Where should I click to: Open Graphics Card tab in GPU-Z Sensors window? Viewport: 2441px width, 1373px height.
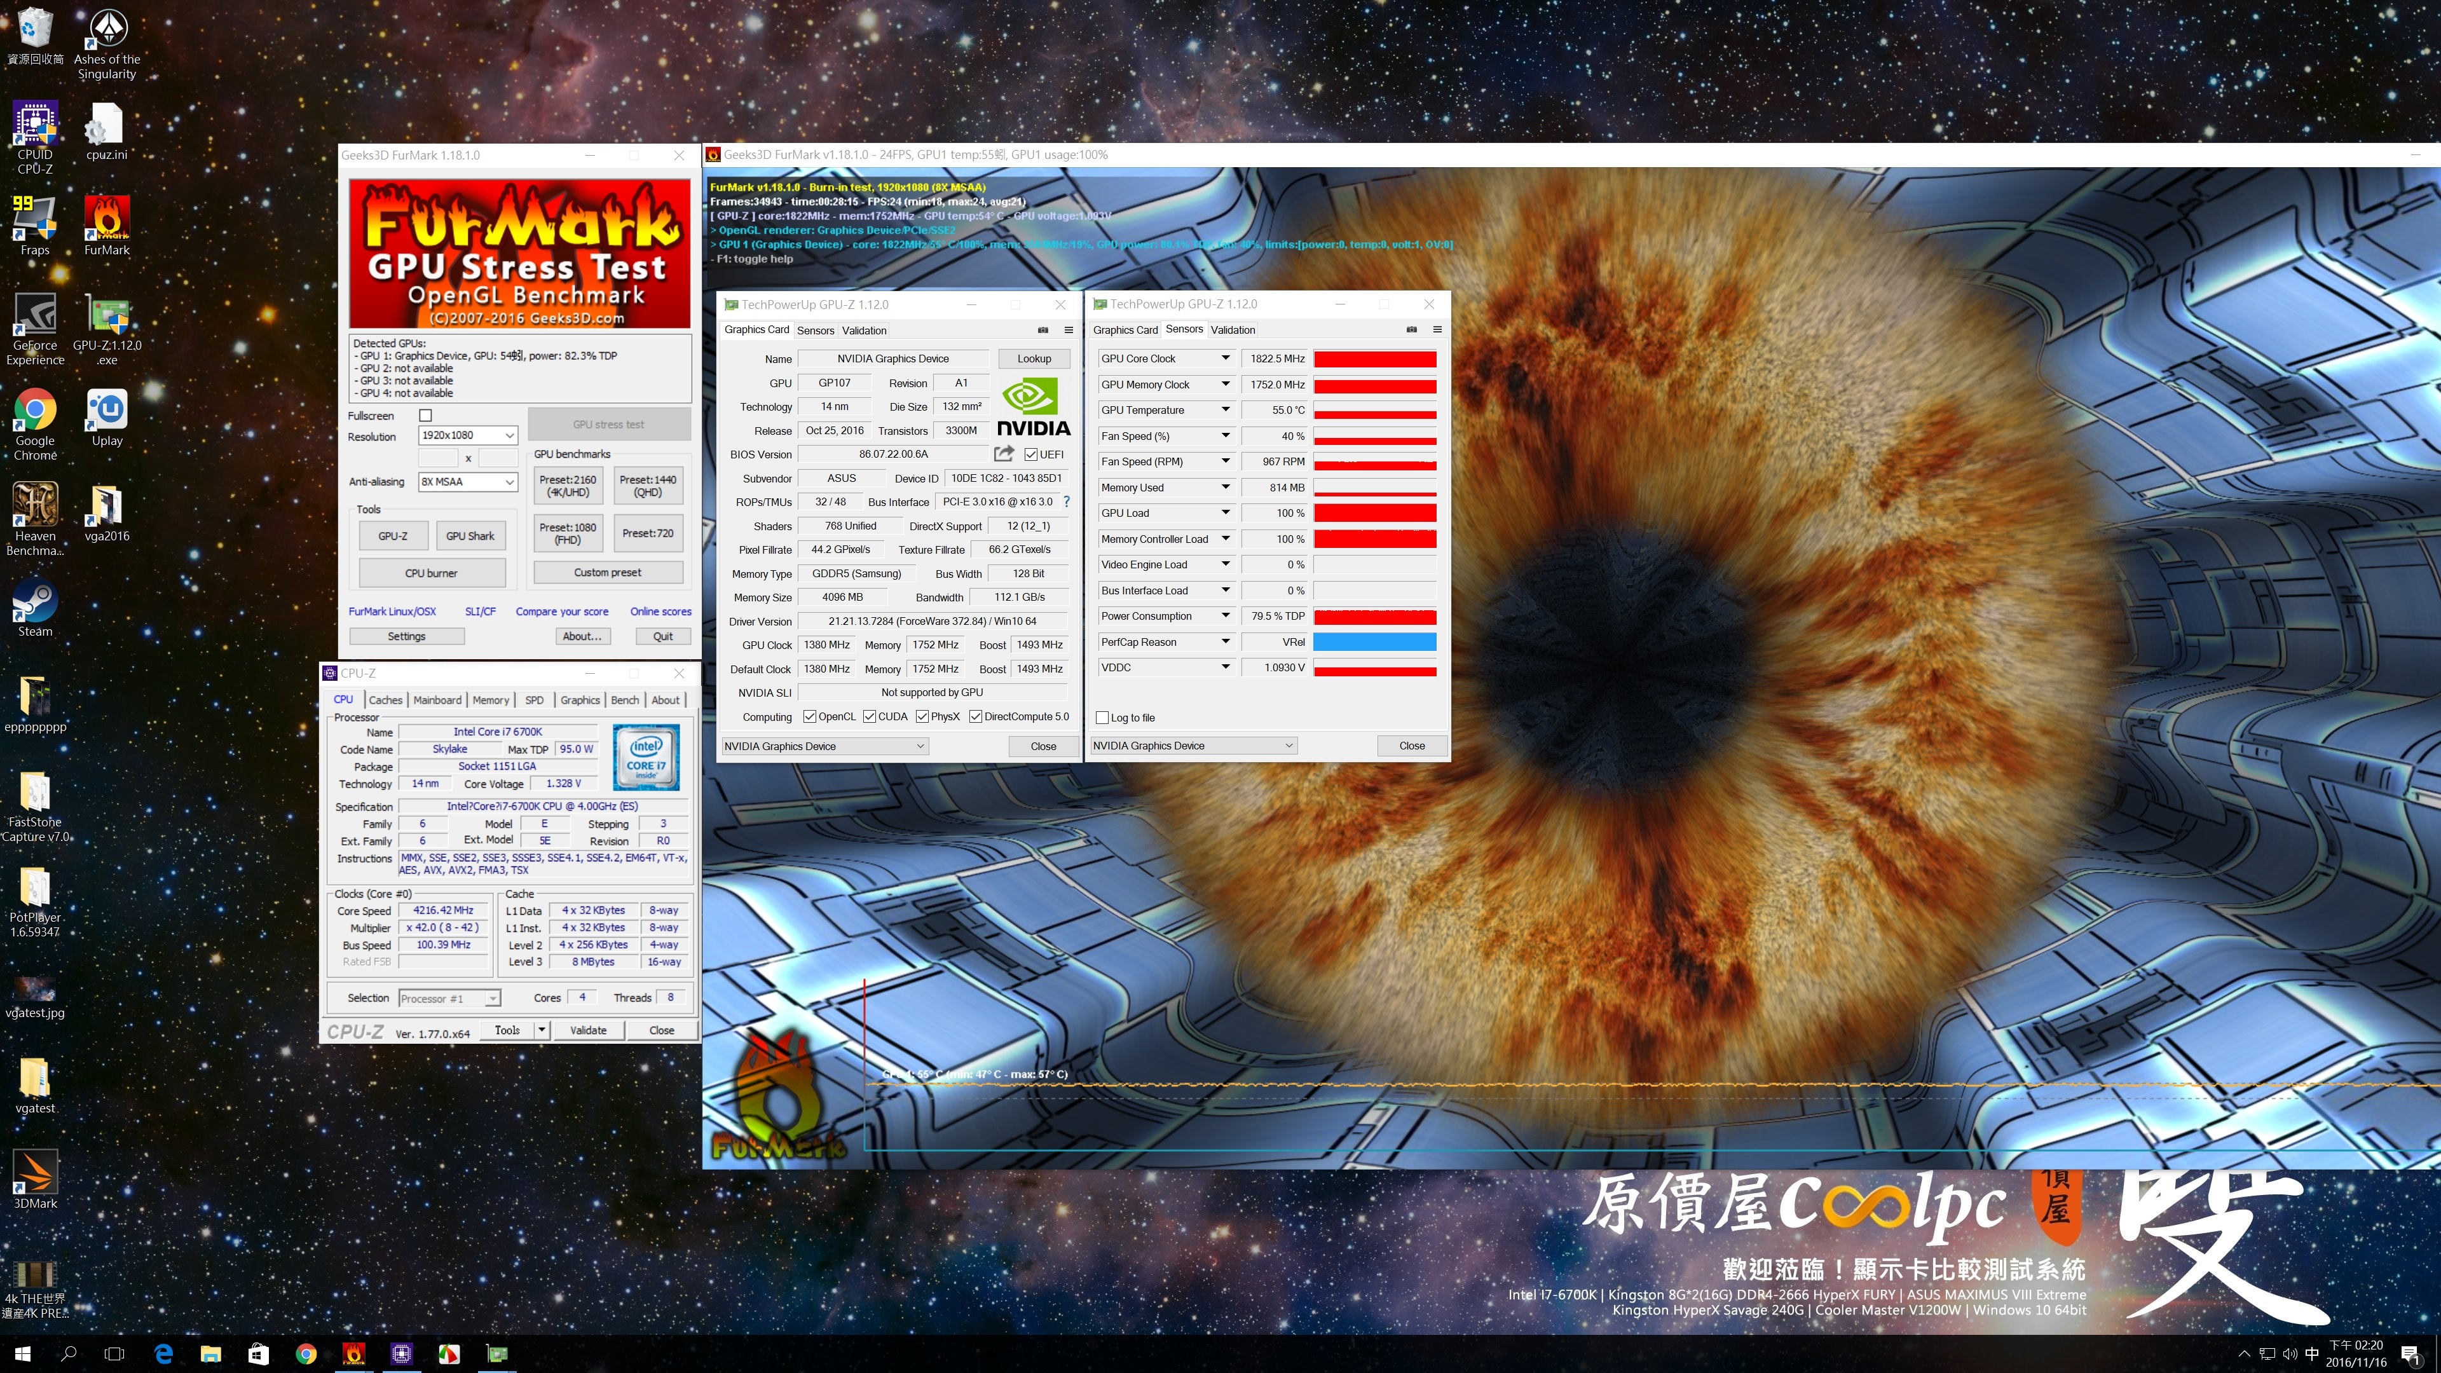point(1125,330)
